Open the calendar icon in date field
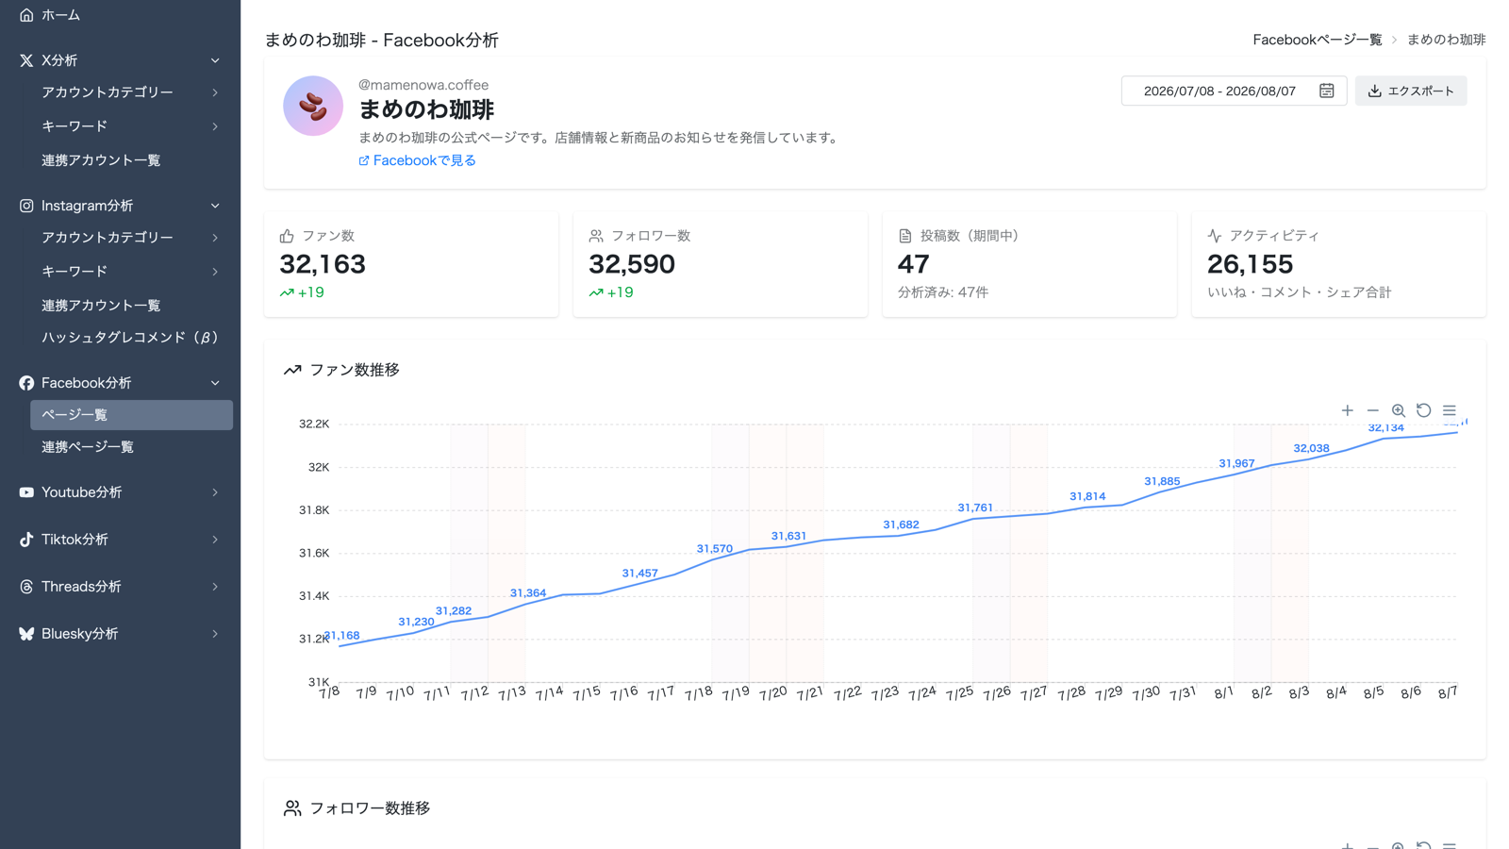The height and width of the screenshot is (849, 1509). click(x=1326, y=91)
